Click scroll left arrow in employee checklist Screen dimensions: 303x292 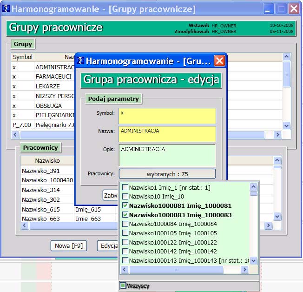click(124, 269)
